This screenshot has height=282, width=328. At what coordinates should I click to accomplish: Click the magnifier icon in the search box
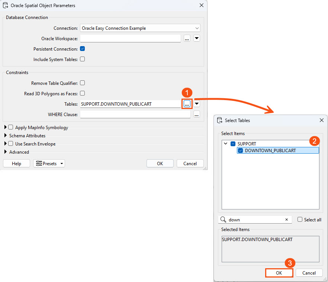(x=223, y=219)
